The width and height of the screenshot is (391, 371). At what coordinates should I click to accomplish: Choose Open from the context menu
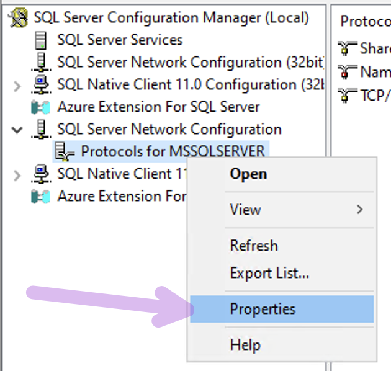click(x=282, y=174)
